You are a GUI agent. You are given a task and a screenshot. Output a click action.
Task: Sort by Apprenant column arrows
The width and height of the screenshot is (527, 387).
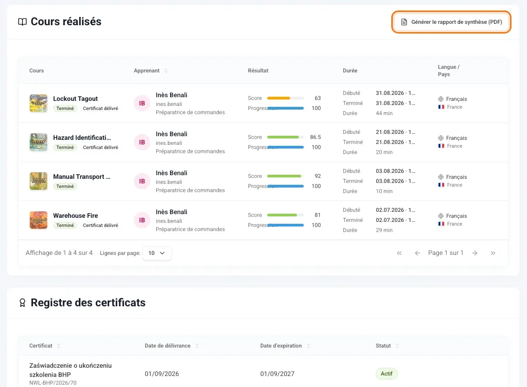click(166, 71)
